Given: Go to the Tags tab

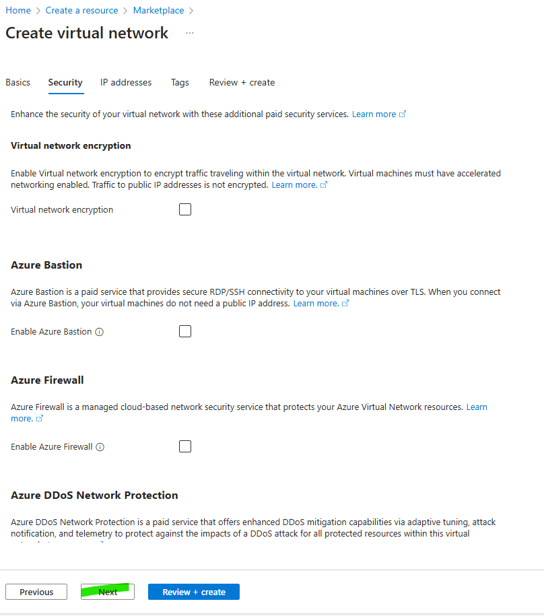Looking at the screenshot, I should point(180,82).
